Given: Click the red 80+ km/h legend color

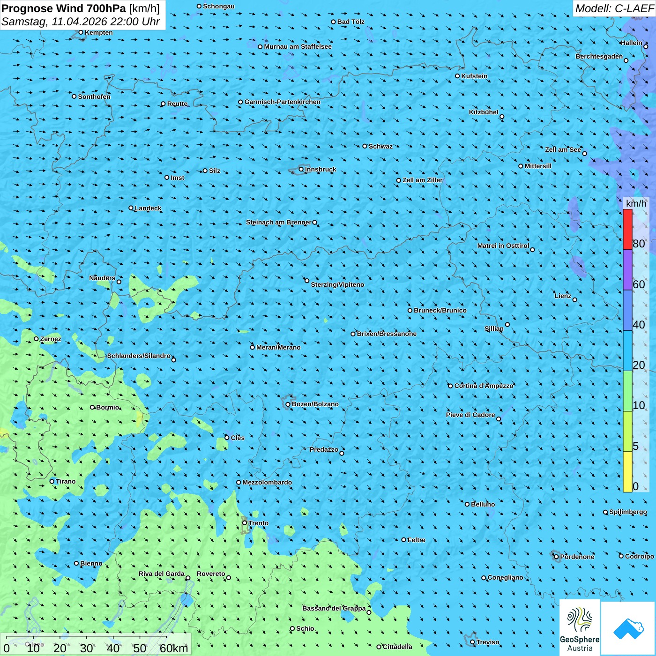Looking at the screenshot, I should pos(627,229).
